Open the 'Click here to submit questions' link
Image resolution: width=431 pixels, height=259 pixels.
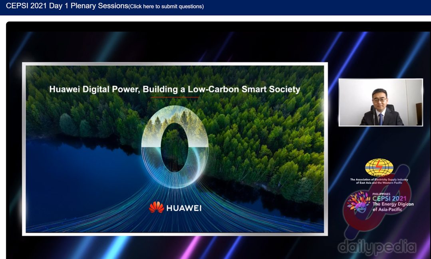pyautogui.click(x=167, y=6)
